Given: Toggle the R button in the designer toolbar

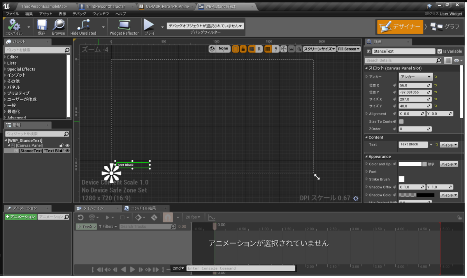Looking at the screenshot, I should [x=259, y=49].
